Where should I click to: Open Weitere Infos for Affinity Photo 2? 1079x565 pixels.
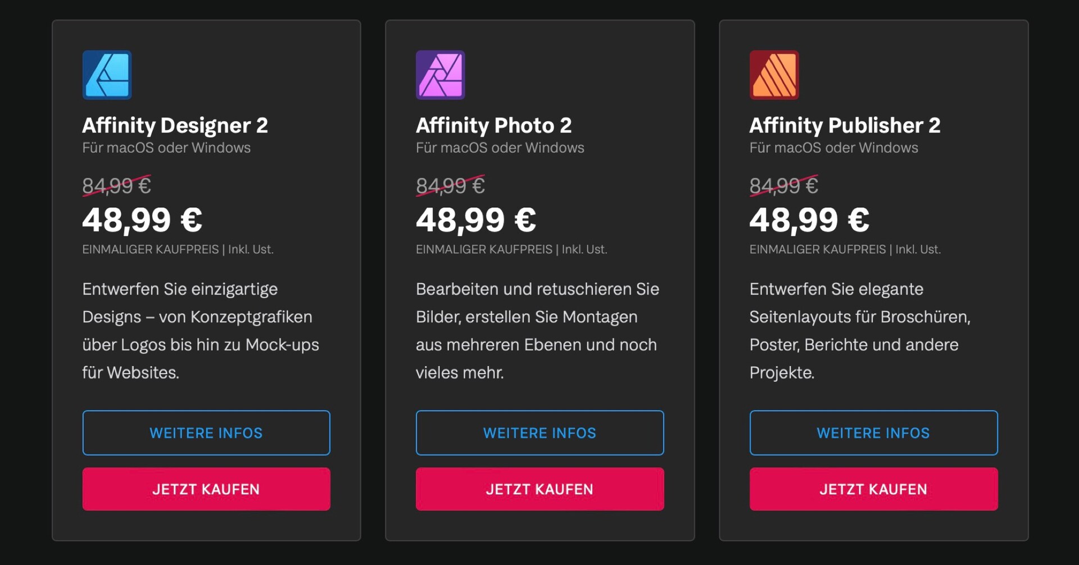pos(540,433)
